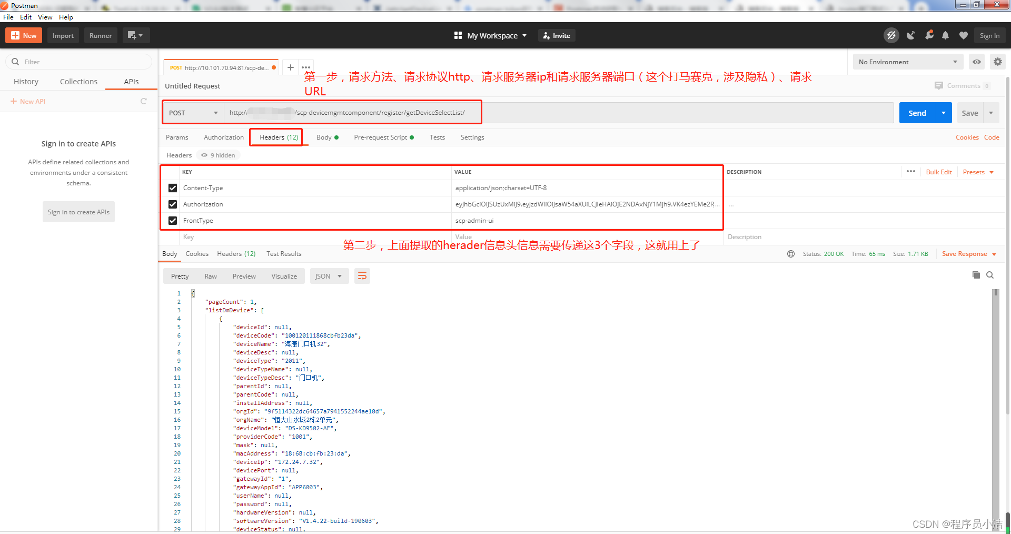Sign In to Postman
1011x534 pixels.
(989, 35)
